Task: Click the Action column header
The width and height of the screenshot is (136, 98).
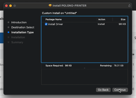Action: (102, 19)
